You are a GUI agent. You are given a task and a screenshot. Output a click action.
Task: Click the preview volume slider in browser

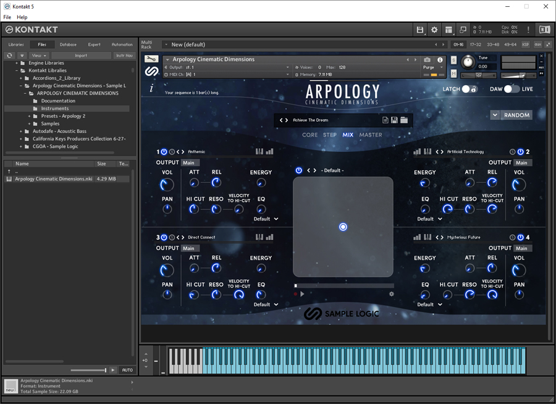[x=88, y=370]
